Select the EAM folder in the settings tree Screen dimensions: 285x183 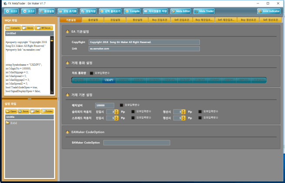[14, 123]
